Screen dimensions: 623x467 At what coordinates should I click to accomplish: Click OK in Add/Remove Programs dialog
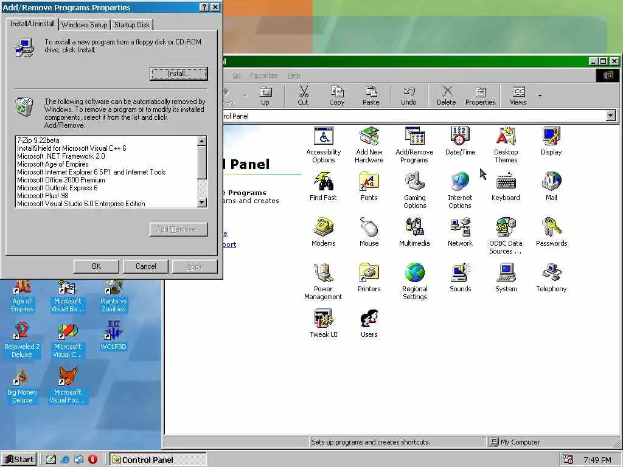(x=96, y=266)
